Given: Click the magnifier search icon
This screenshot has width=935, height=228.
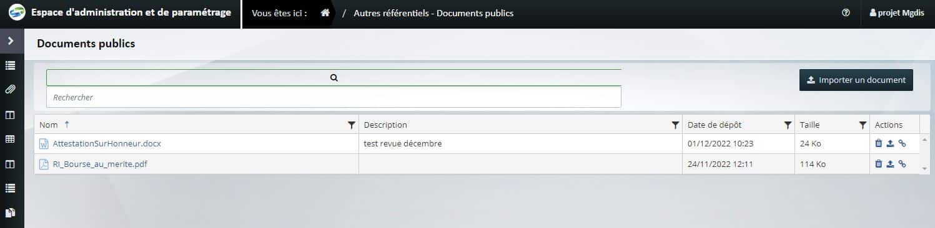Looking at the screenshot, I should (x=334, y=78).
